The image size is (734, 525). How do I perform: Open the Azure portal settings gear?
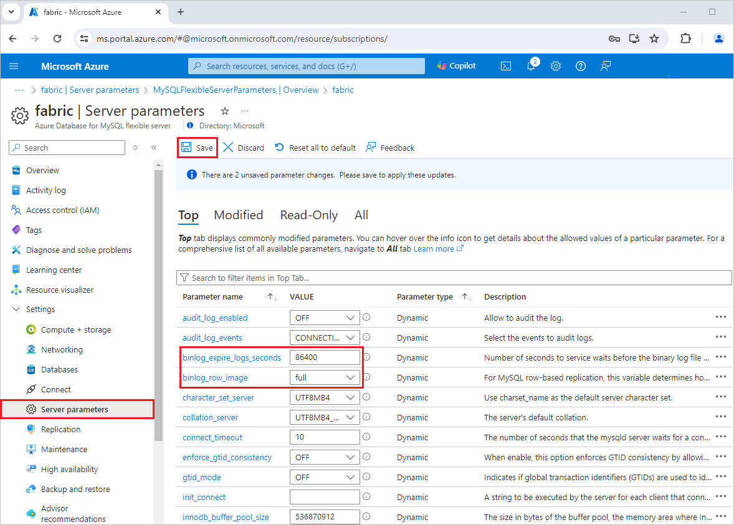(x=555, y=65)
